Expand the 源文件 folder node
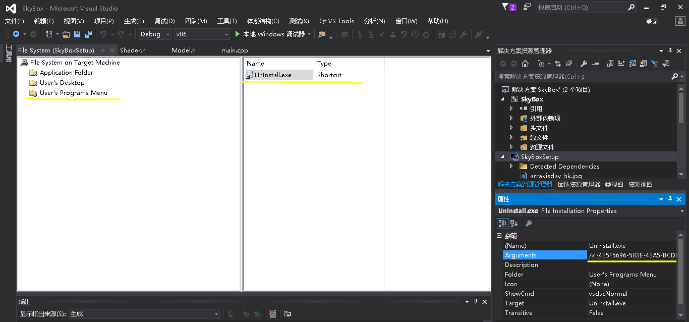 (x=511, y=137)
